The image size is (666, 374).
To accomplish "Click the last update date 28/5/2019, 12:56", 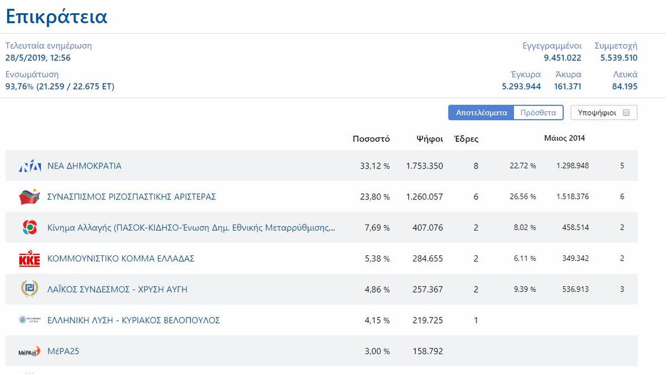I will click(x=38, y=58).
